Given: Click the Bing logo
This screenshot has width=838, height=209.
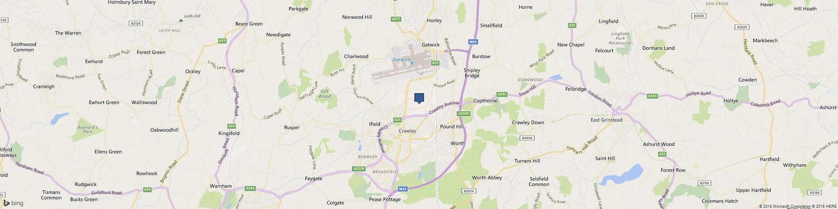Looking at the screenshot, I should [x=13, y=203].
